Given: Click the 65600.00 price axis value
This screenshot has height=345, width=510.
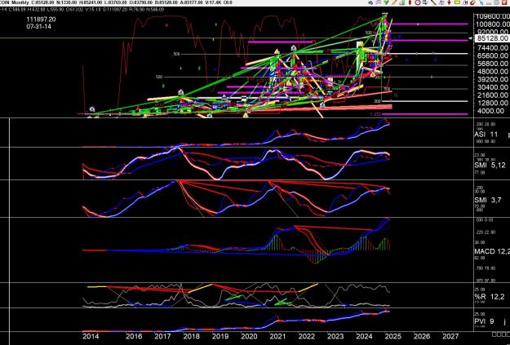Looking at the screenshot, I should 492,55.
